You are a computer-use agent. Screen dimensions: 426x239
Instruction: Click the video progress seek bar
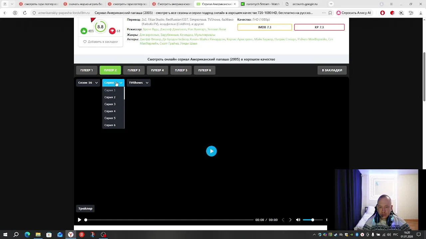[169, 220]
